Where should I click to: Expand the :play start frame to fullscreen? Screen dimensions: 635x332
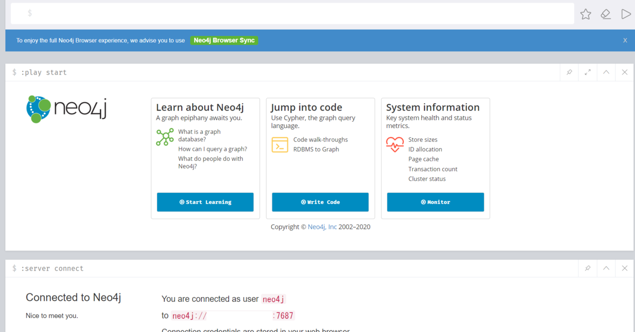(587, 73)
